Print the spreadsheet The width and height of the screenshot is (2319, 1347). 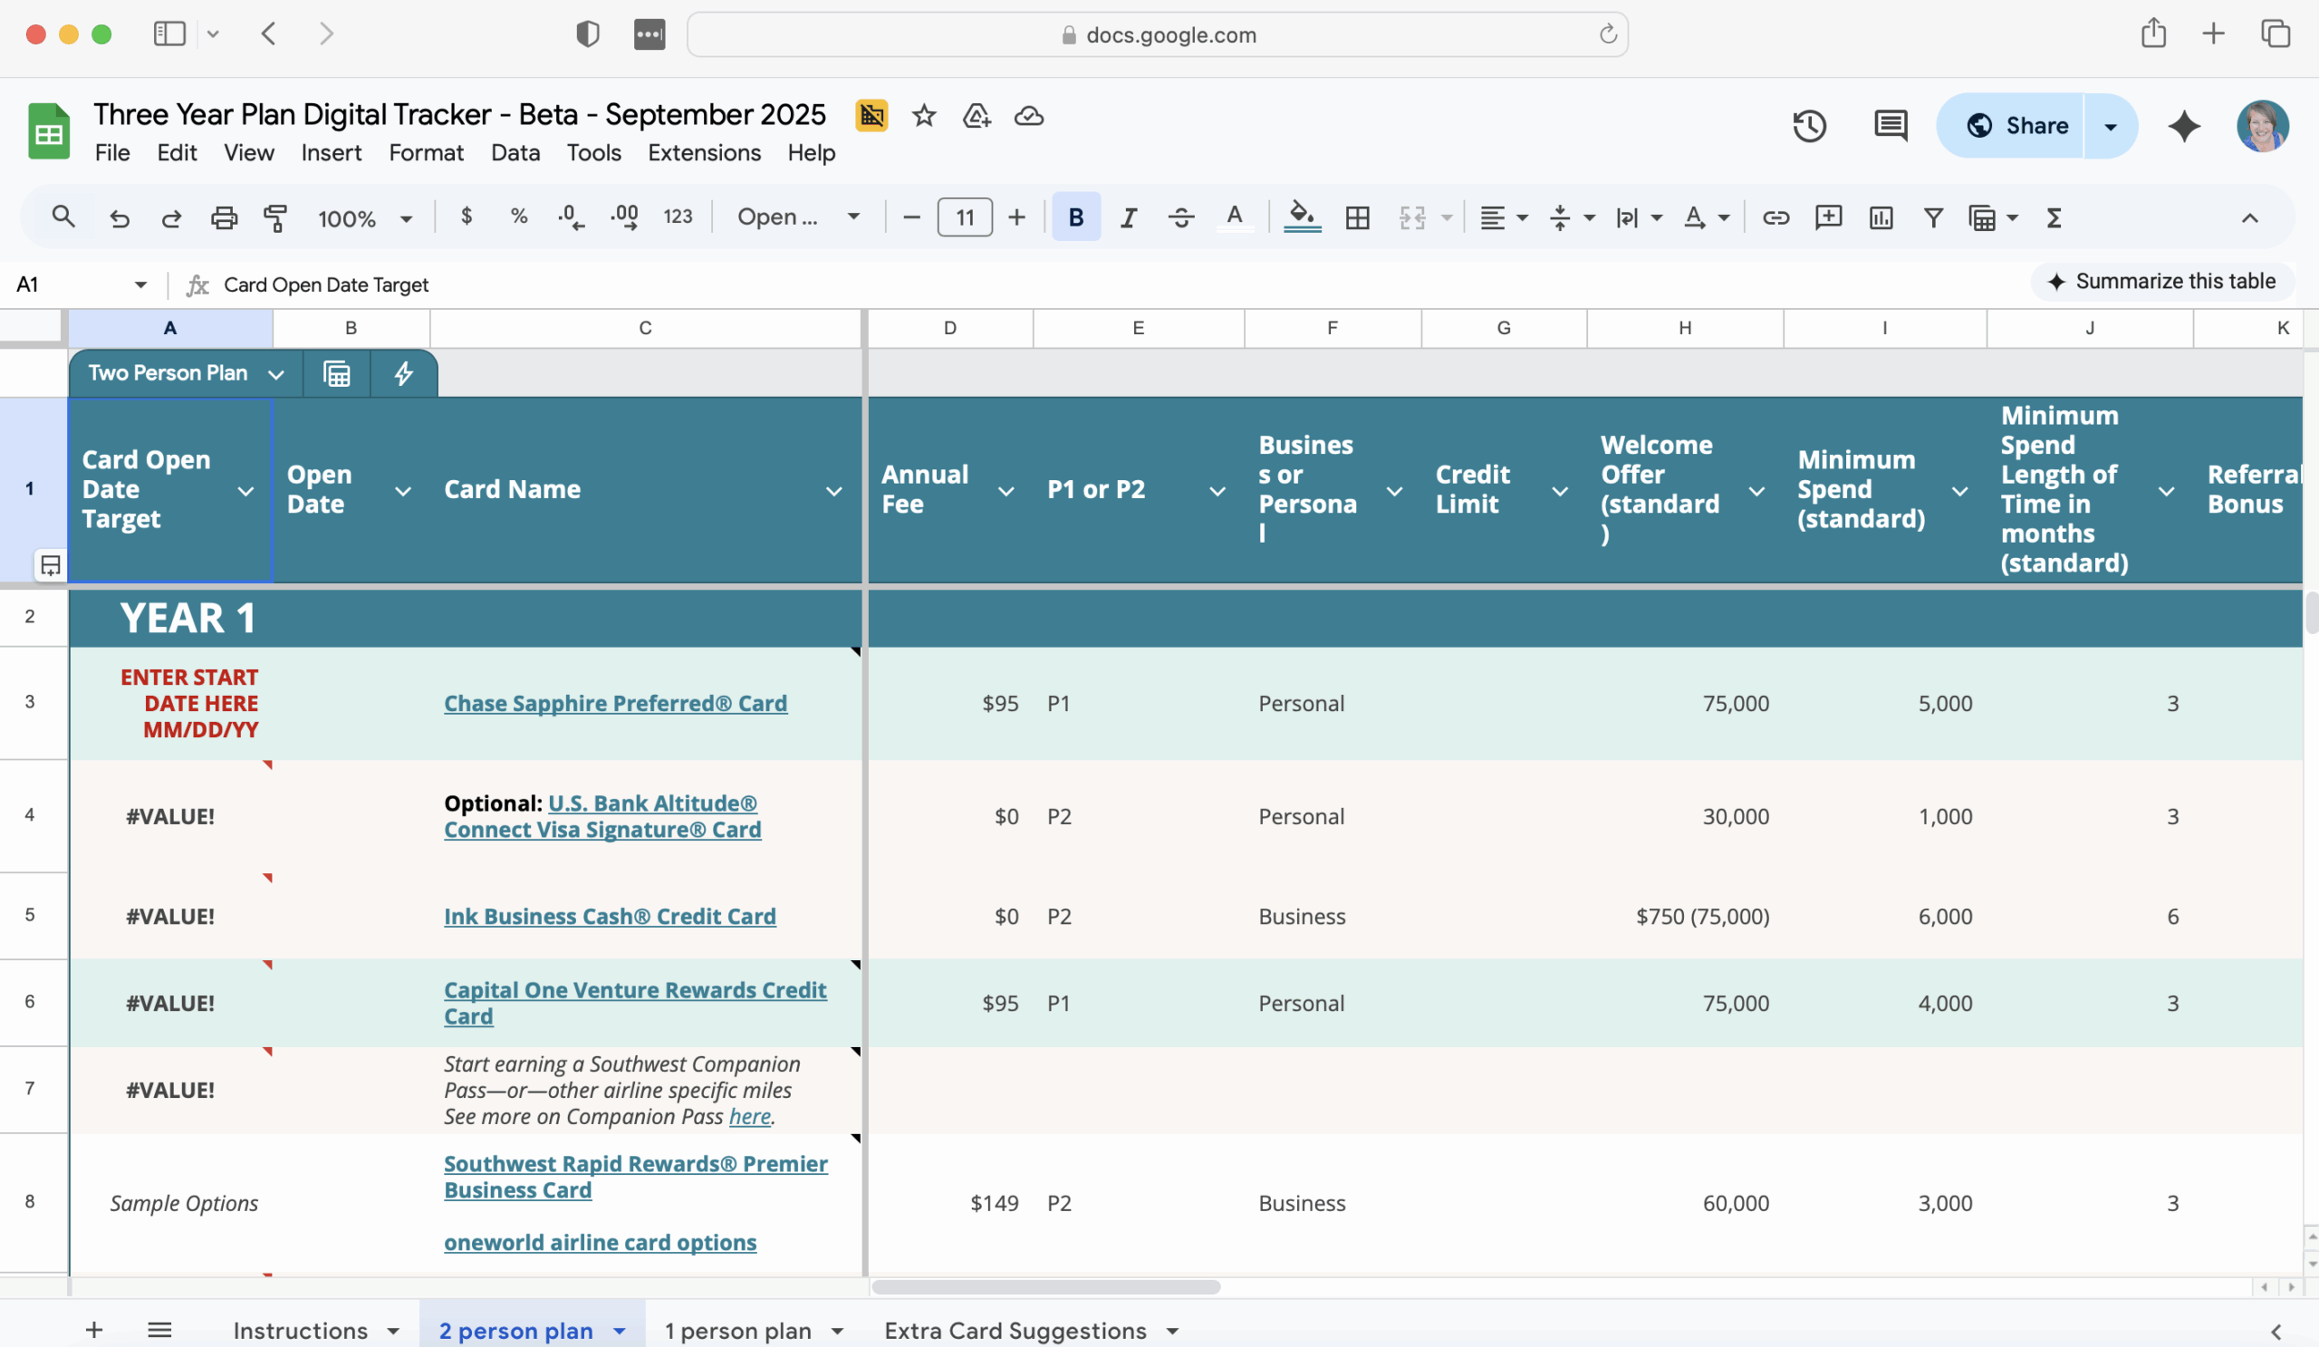pos(224,218)
